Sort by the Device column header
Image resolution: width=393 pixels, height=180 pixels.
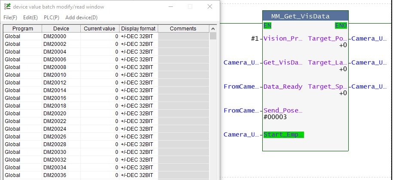[x=61, y=29]
